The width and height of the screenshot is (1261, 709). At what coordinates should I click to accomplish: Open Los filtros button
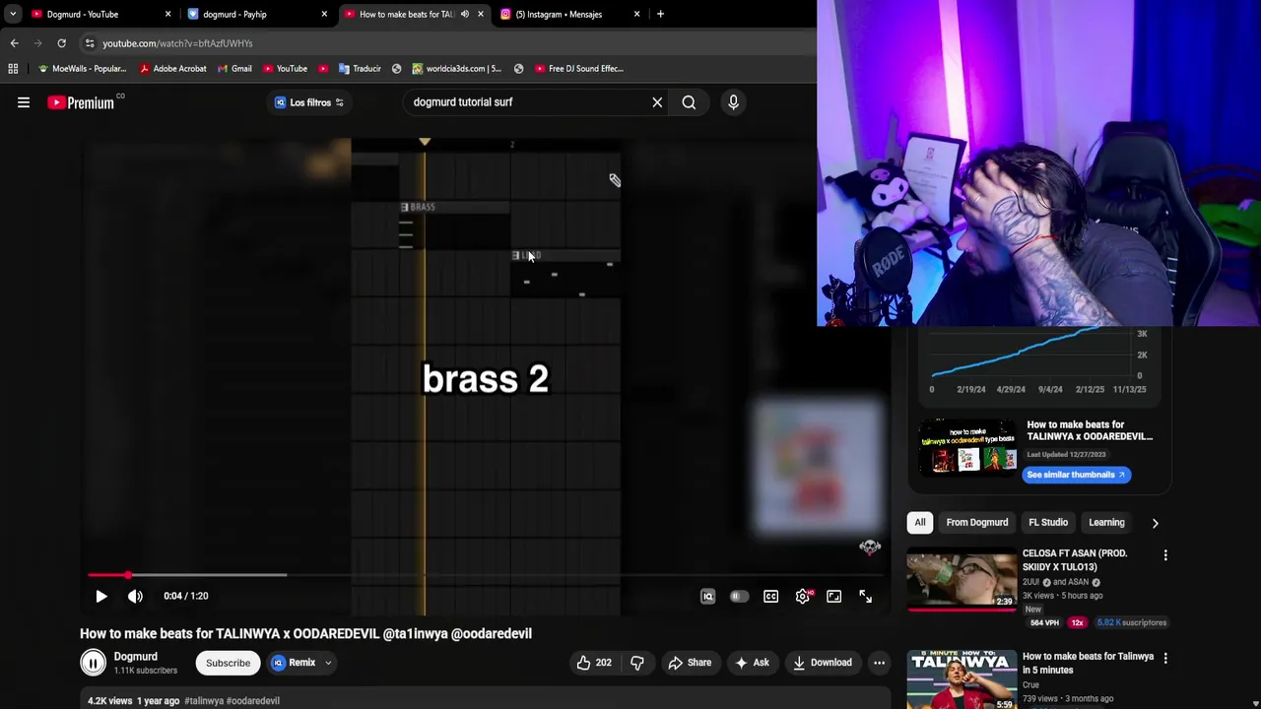click(x=309, y=102)
